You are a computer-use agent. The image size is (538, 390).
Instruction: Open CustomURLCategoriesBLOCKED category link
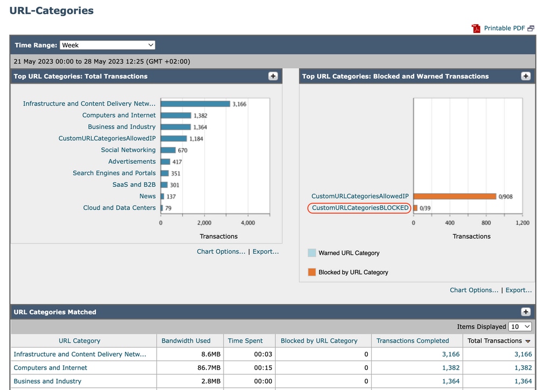(360, 208)
